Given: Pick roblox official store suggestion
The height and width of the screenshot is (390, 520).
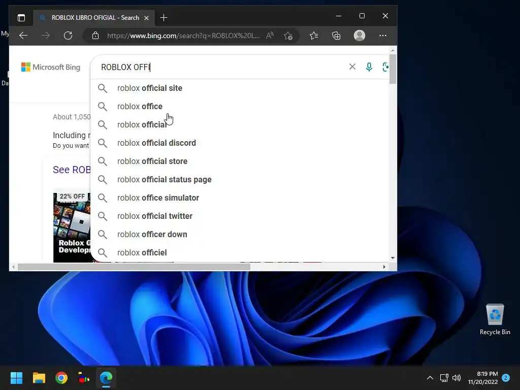Looking at the screenshot, I should (x=240, y=161).
